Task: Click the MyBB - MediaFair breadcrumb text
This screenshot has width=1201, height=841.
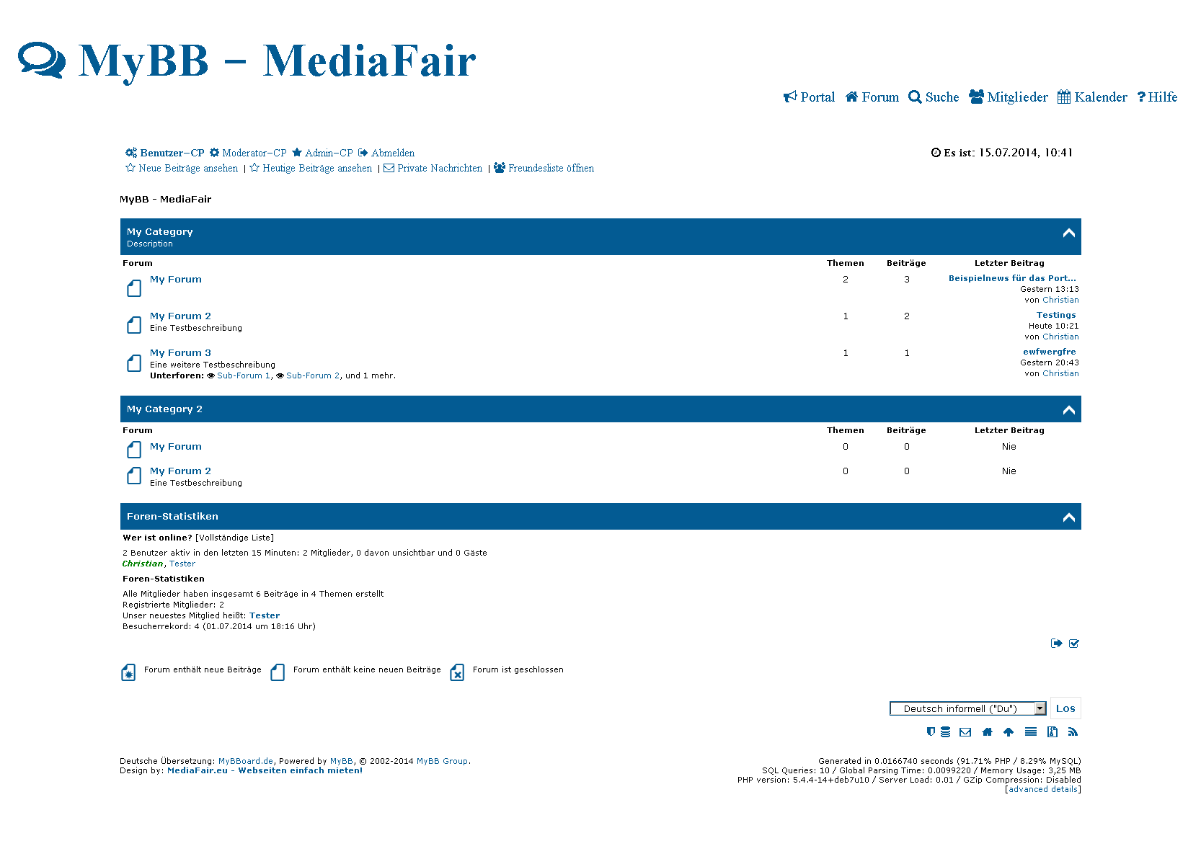Action: point(166,200)
